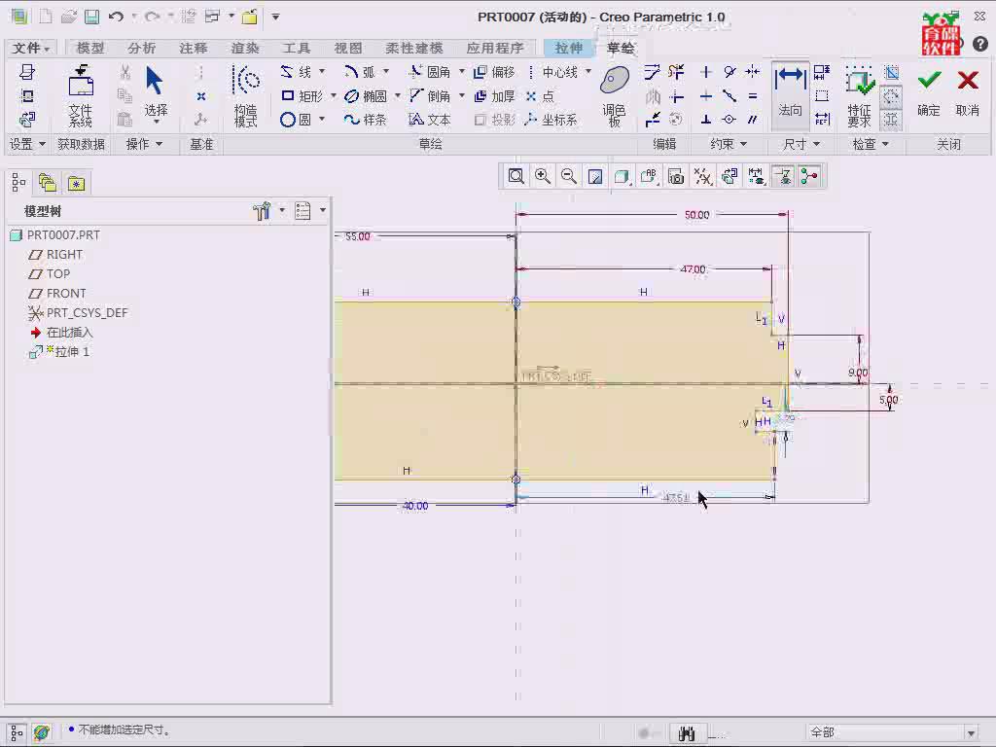Toggle 构造模式 construction mode

(x=246, y=95)
